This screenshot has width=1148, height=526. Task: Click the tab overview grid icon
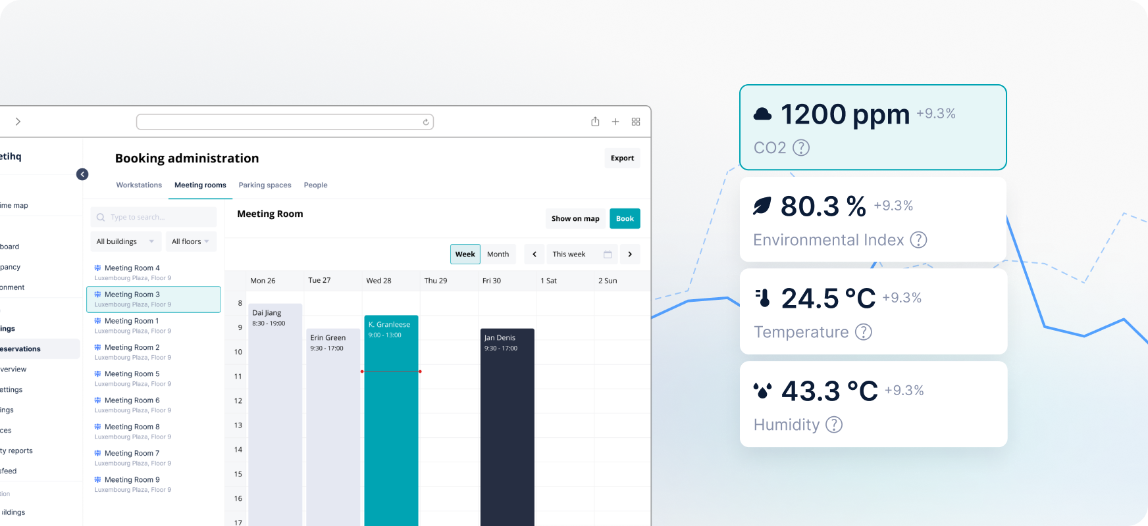pyautogui.click(x=636, y=122)
